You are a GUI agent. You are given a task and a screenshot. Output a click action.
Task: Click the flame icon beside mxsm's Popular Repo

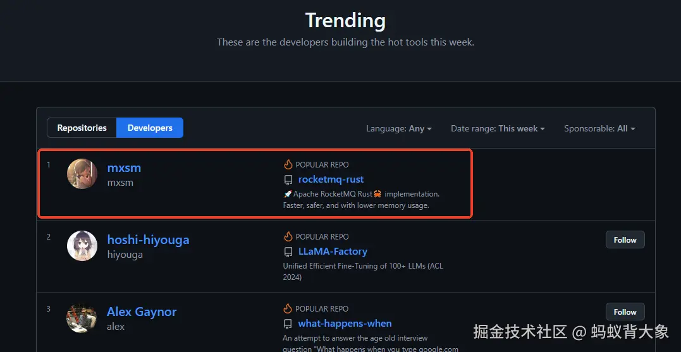coord(288,164)
